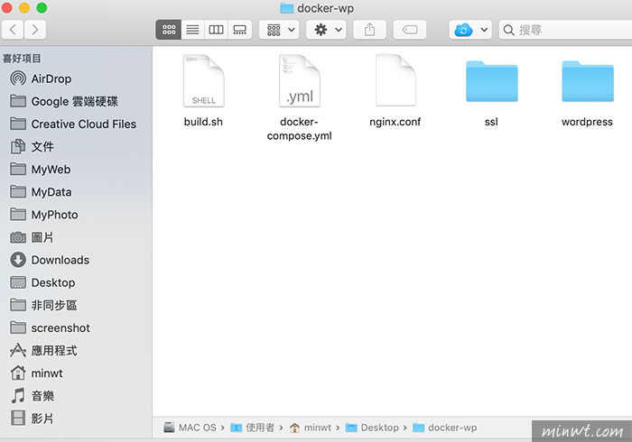Select the wordpress folder icon
The height and width of the screenshot is (442, 632).
tap(588, 81)
